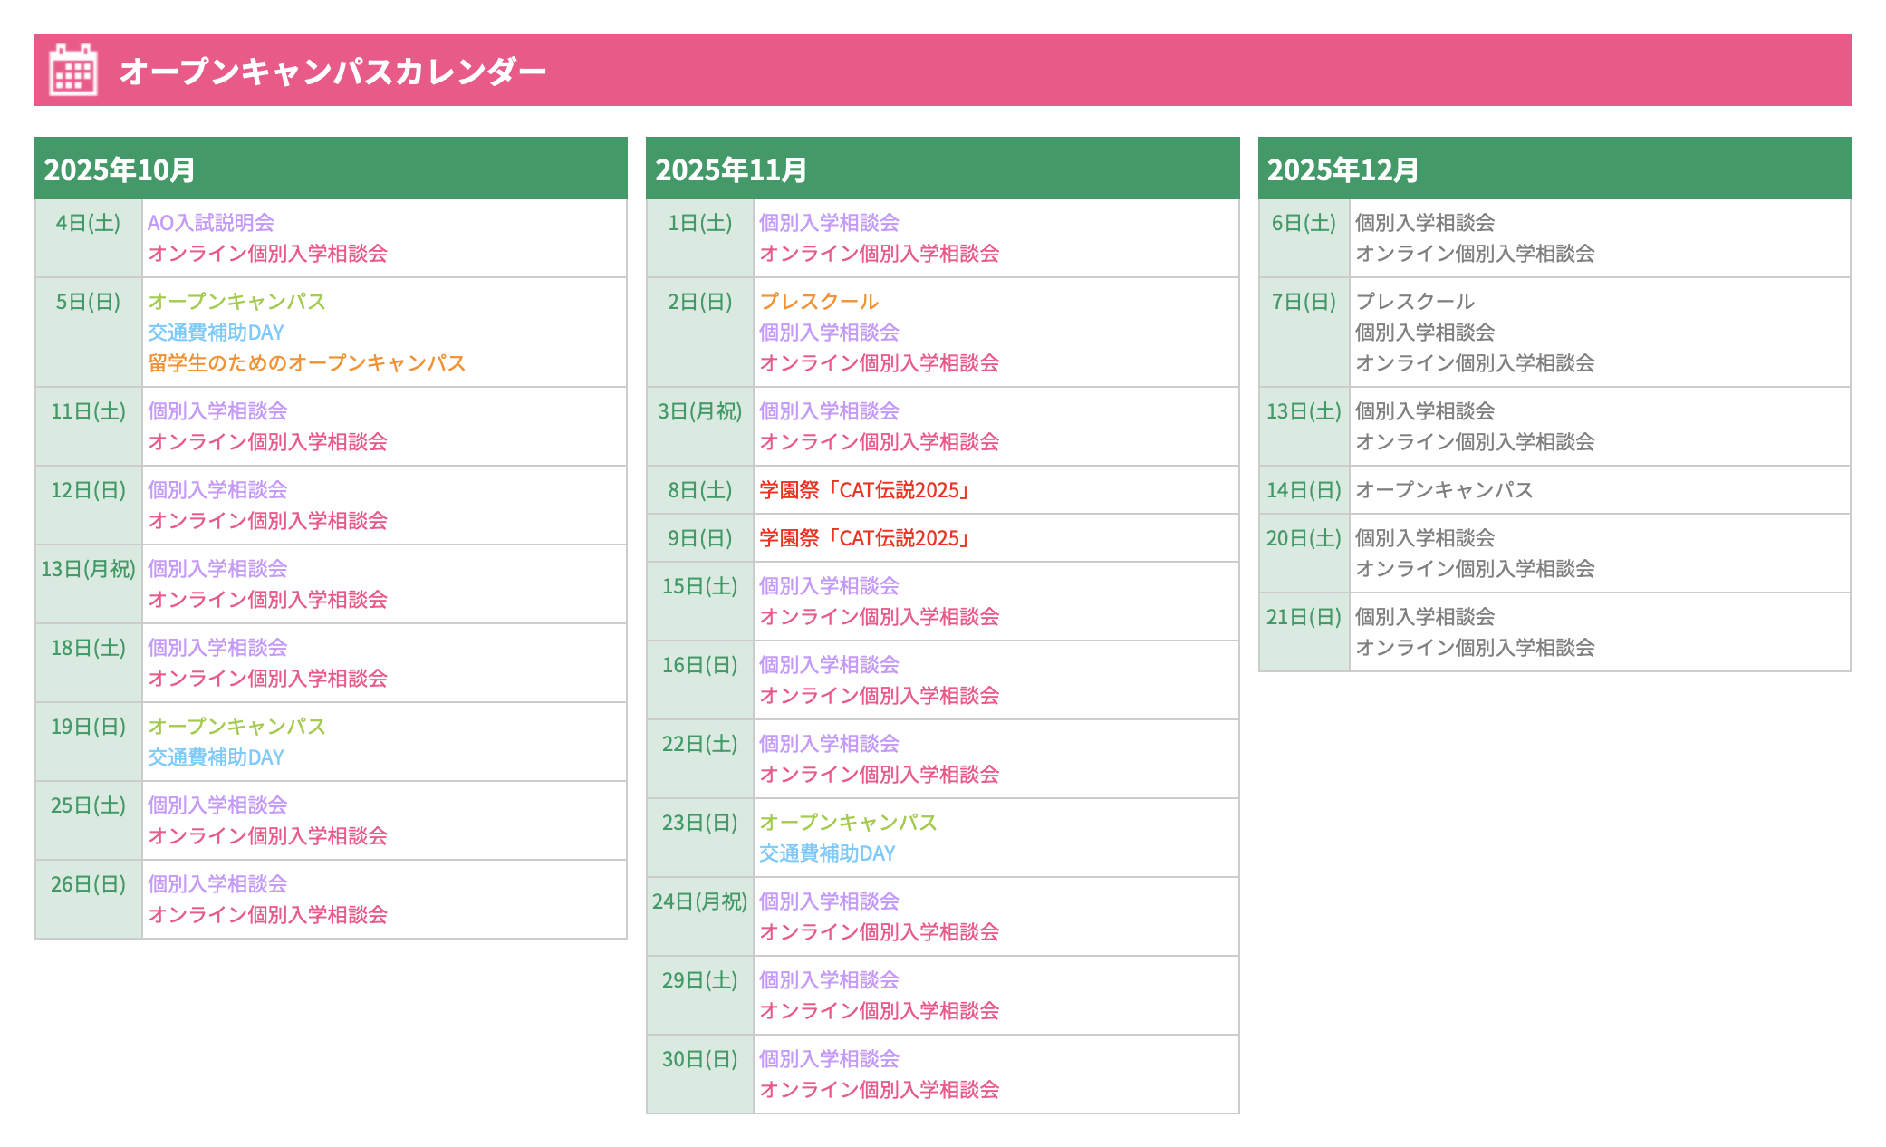
Task: Open オンライン個別入学相談会 on October 26
Action: 267,915
